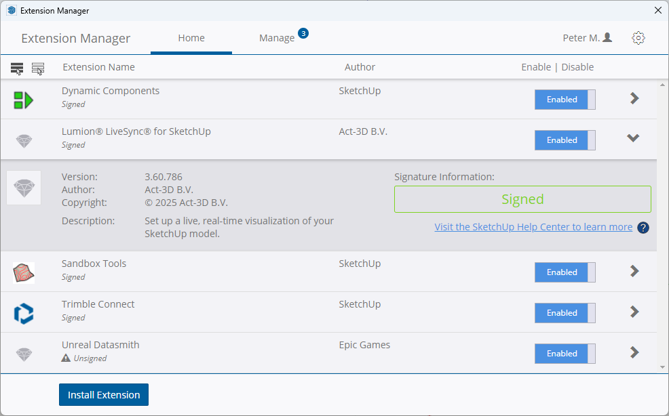Image resolution: width=669 pixels, height=416 pixels.
Task: Switch to the Manage tab
Action: [x=277, y=38]
